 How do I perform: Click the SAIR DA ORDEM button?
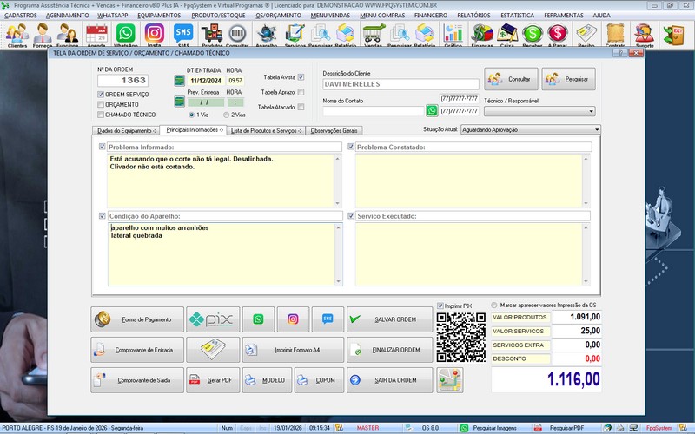click(x=389, y=380)
